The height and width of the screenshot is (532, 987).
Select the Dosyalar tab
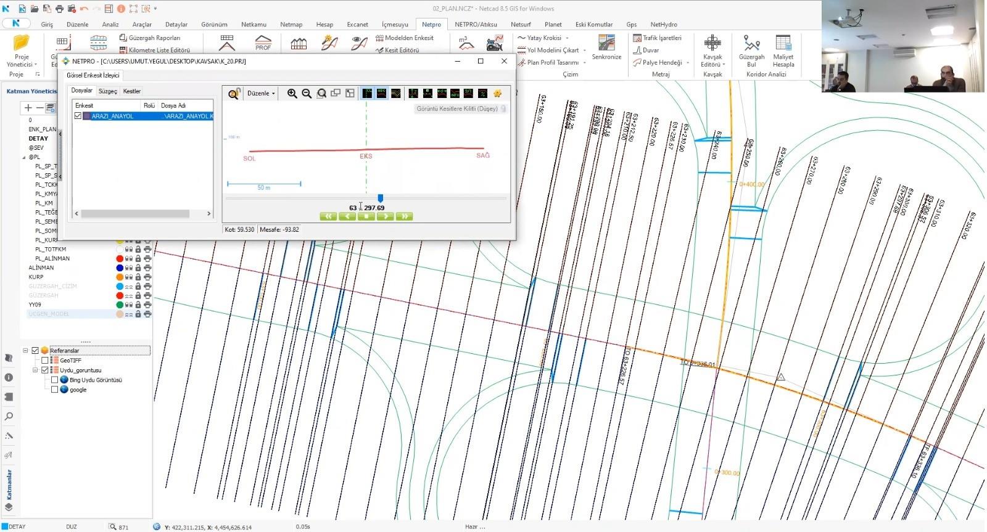tap(81, 91)
